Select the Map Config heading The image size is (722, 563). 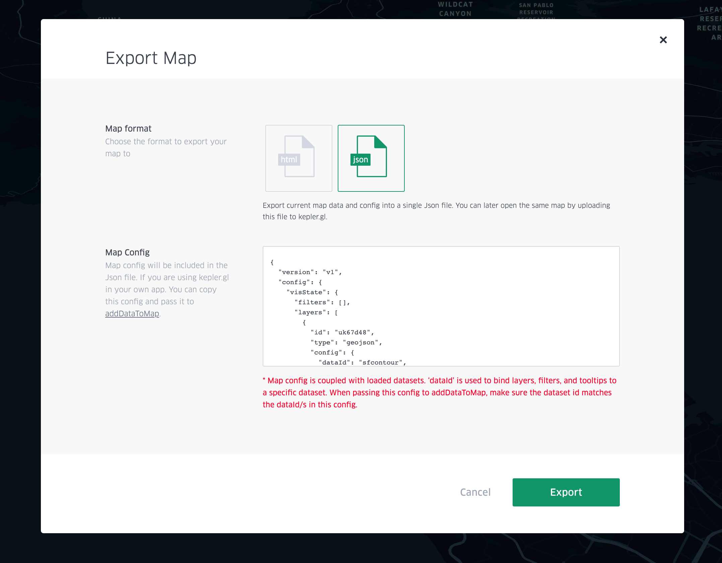tap(127, 252)
